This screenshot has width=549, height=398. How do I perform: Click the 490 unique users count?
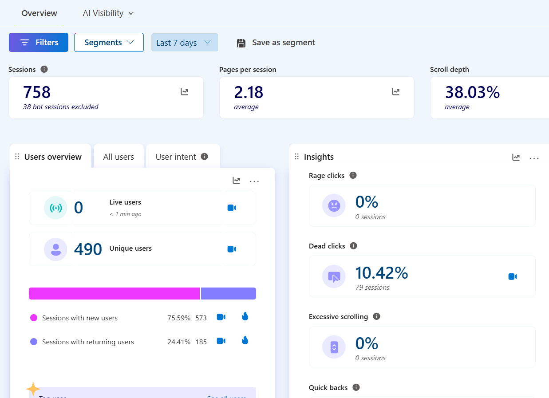coord(88,249)
